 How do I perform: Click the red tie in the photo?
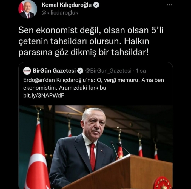tap(93, 157)
